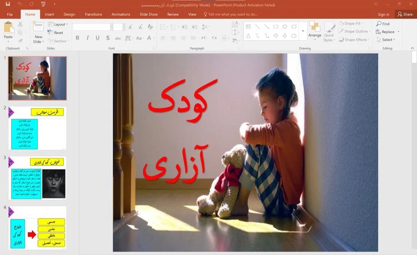Screen dimensions: 417x255
Task: Click the Undo arrow in the quick access toolbar
Action: coord(20,4)
